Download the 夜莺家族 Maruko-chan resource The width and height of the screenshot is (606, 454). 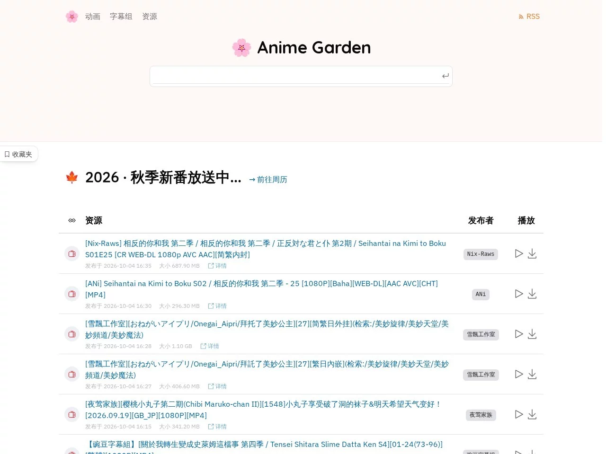pyautogui.click(x=532, y=414)
